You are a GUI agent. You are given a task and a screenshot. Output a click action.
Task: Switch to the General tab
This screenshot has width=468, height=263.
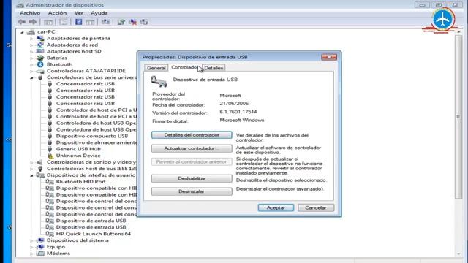[x=156, y=68]
